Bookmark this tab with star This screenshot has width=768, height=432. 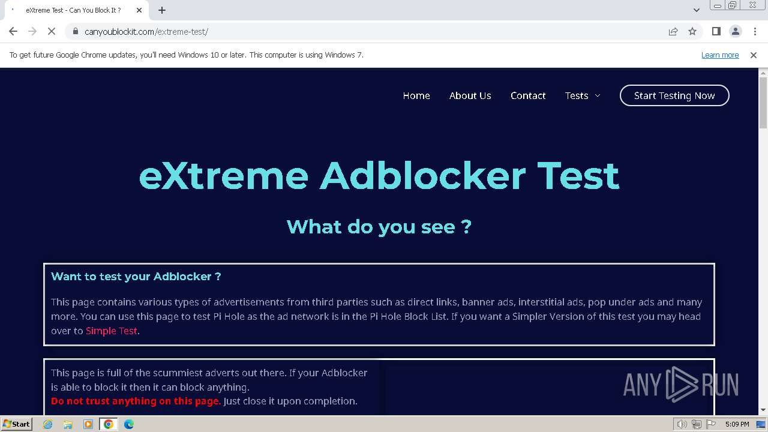(x=692, y=31)
